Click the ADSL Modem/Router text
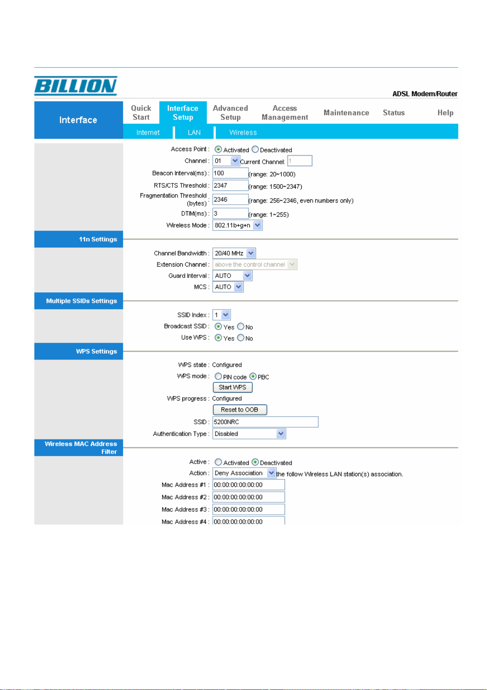This screenshot has width=487, height=690. [425, 94]
